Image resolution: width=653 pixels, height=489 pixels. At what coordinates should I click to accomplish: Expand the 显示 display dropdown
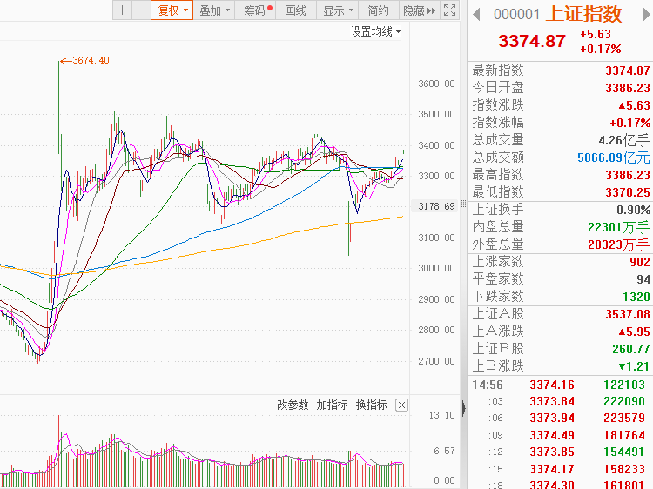coord(338,10)
